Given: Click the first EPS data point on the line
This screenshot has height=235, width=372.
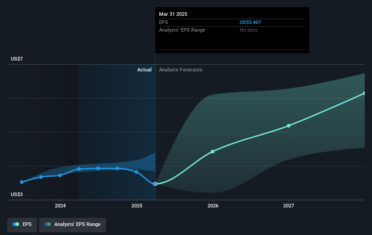Looking at the screenshot, I should [22, 182].
